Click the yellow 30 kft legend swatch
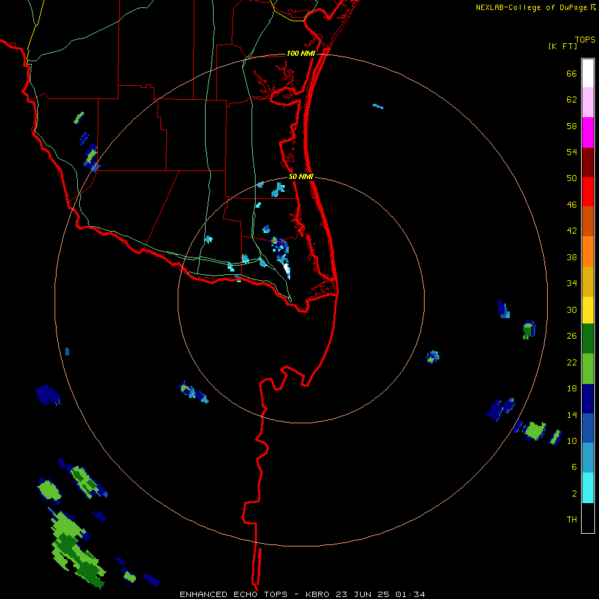The width and height of the screenshot is (599, 599). tap(588, 310)
